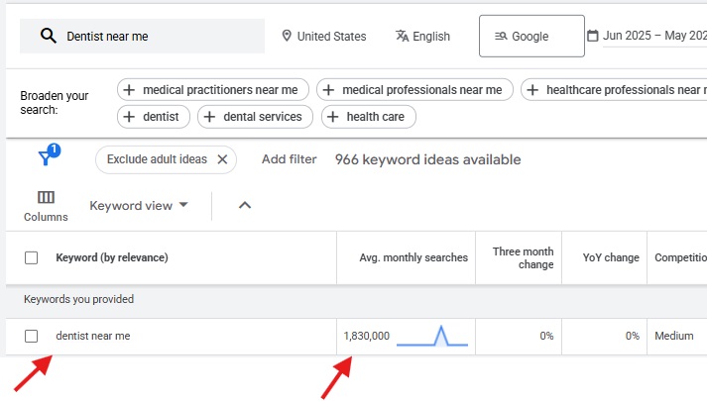Click the Add filter link

coord(289,159)
